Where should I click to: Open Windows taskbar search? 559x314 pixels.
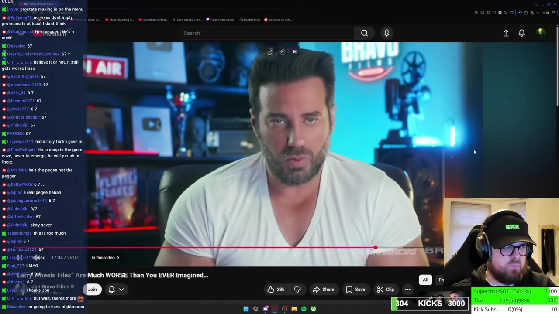pos(255,309)
